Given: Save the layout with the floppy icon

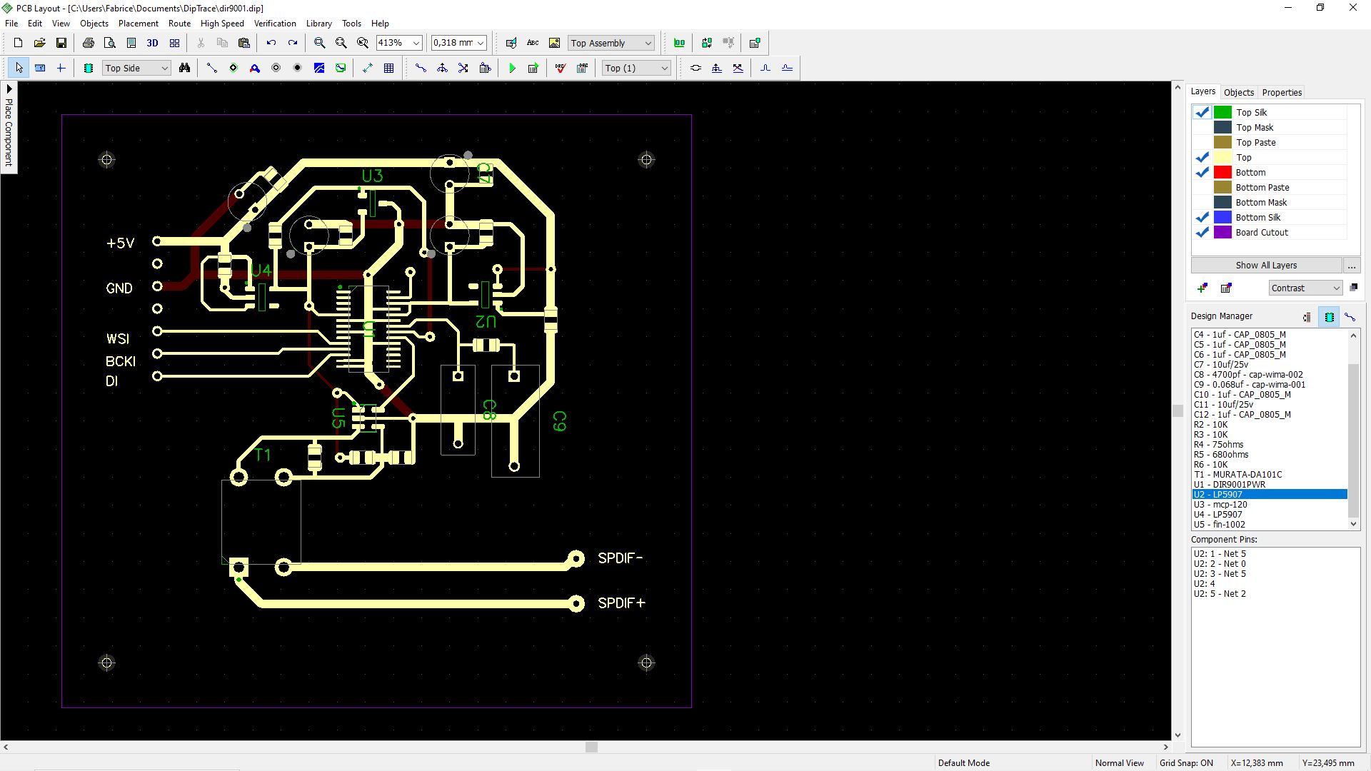Looking at the screenshot, I should click(x=61, y=43).
